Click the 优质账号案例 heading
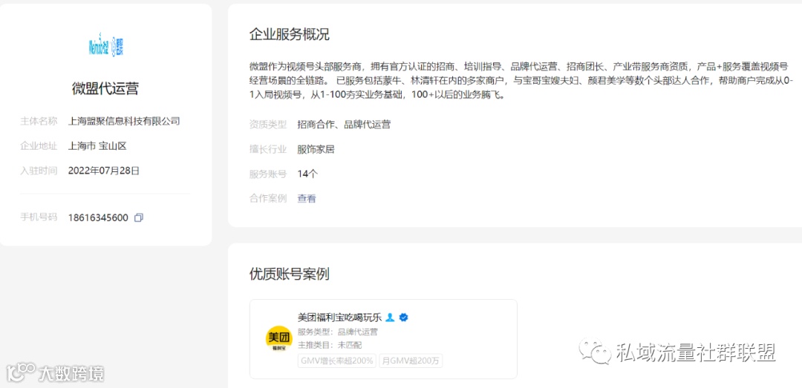The width and height of the screenshot is (802, 388). (x=290, y=274)
